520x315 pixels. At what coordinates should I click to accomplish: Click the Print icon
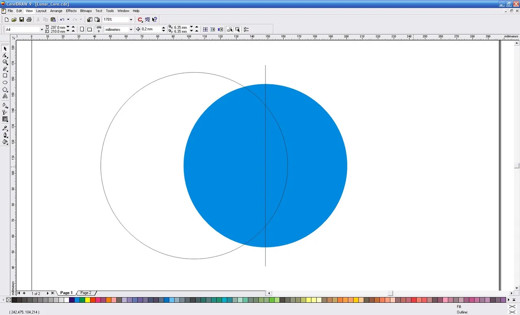coord(29,19)
